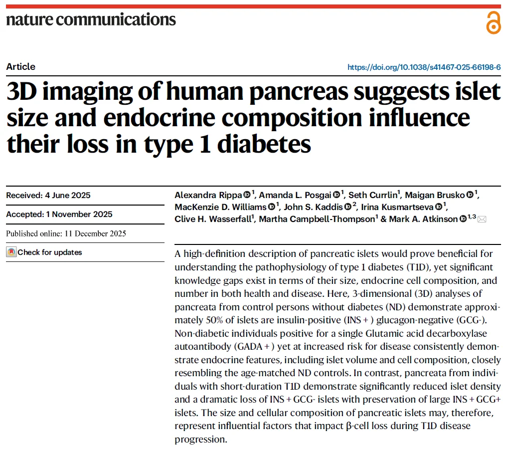
Task: Click the Check for updates button
Action: 44,252
